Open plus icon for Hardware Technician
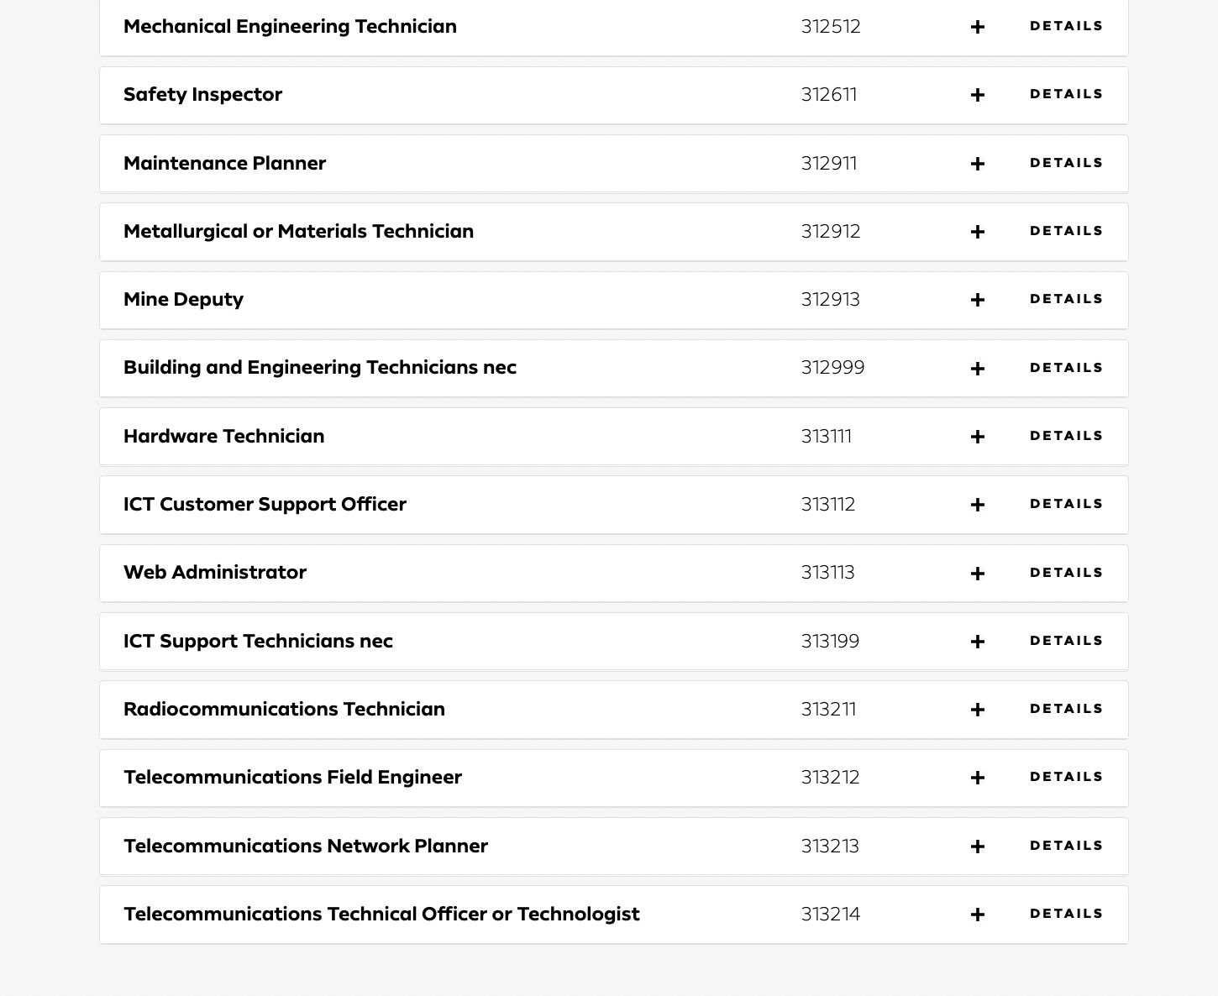This screenshot has height=996, width=1218. click(x=977, y=437)
